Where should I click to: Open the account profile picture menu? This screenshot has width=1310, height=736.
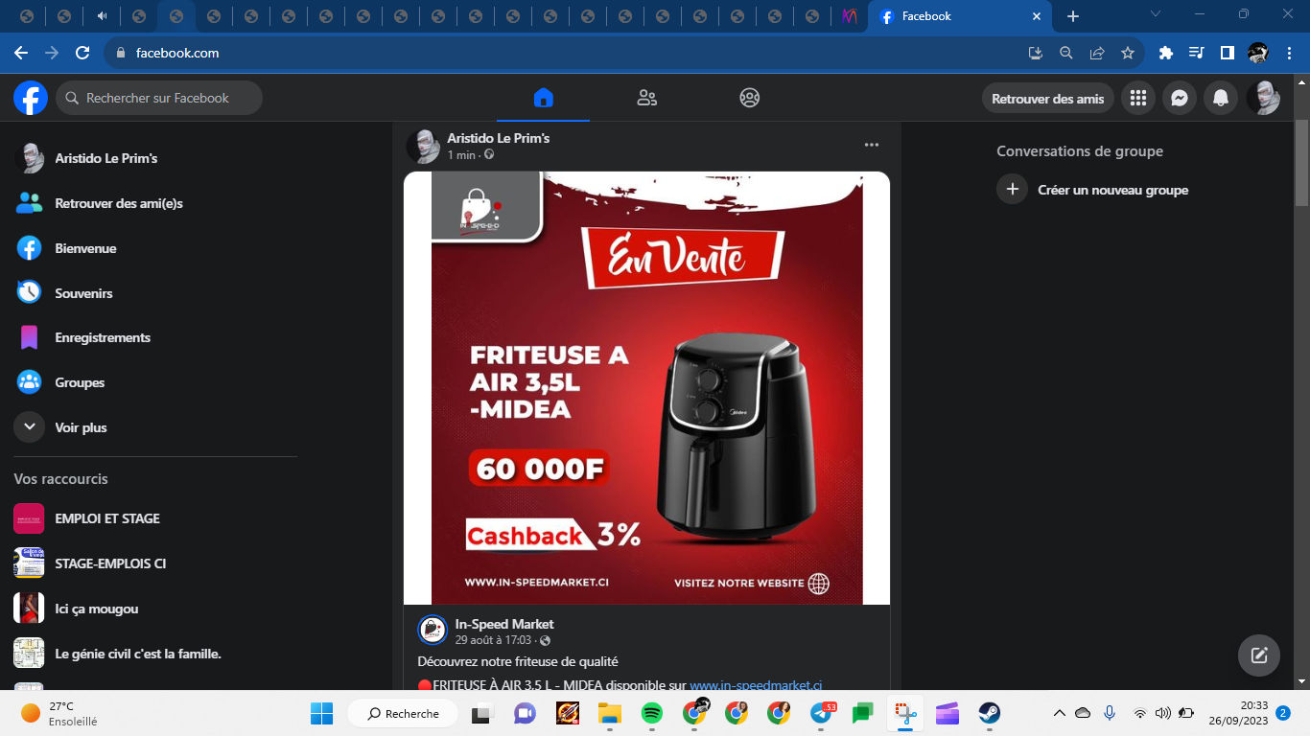pos(1262,98)
